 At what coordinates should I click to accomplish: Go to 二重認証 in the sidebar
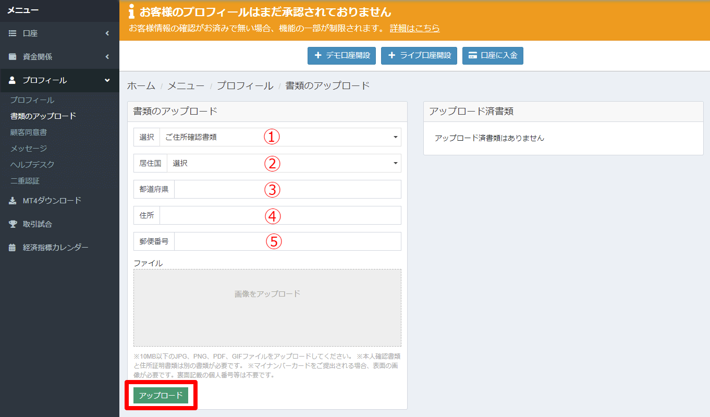coord(25,181)
